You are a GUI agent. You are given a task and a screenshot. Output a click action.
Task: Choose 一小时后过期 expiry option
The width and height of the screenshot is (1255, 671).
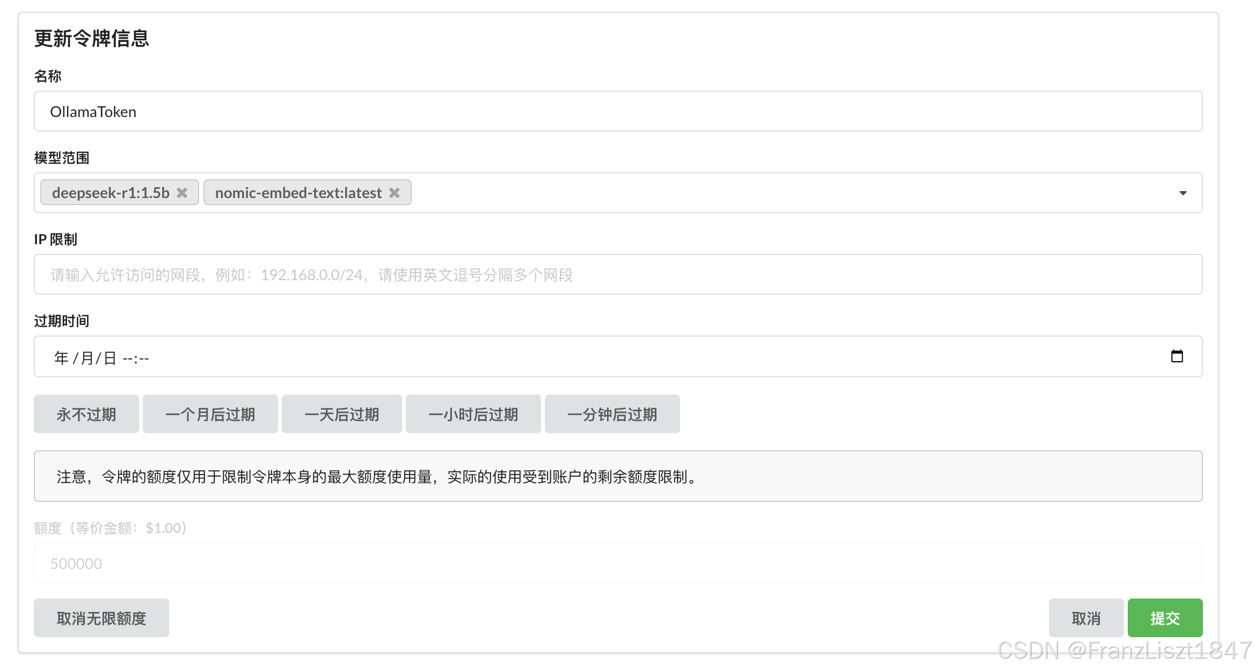click(473, 414)
